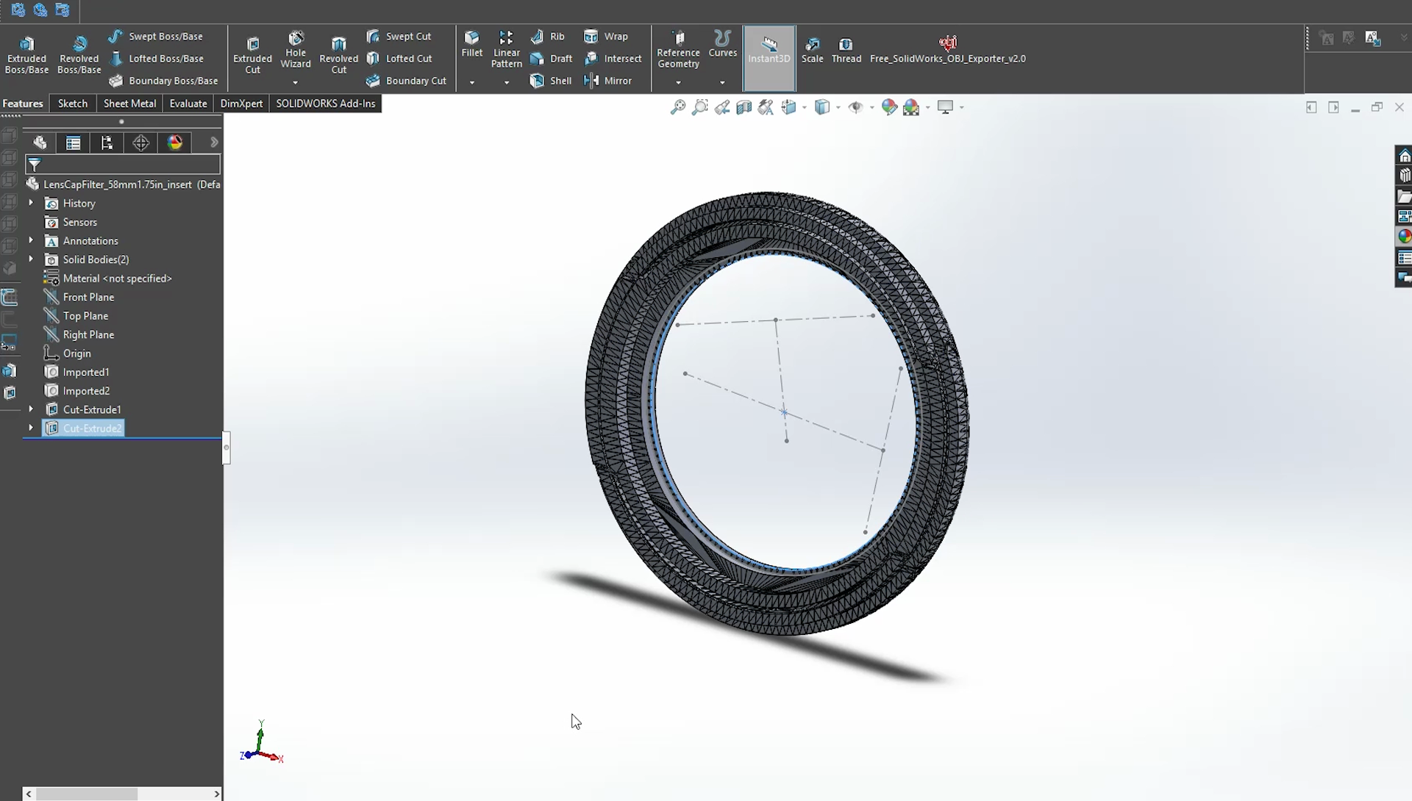Select the Boundary Cut tool
The image size is (1412, 801).
click(x=406, y=80)
